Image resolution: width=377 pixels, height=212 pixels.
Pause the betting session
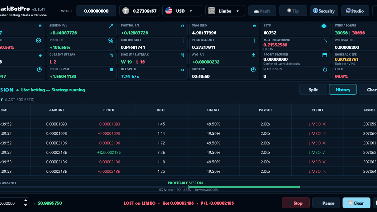click(326, 203)
